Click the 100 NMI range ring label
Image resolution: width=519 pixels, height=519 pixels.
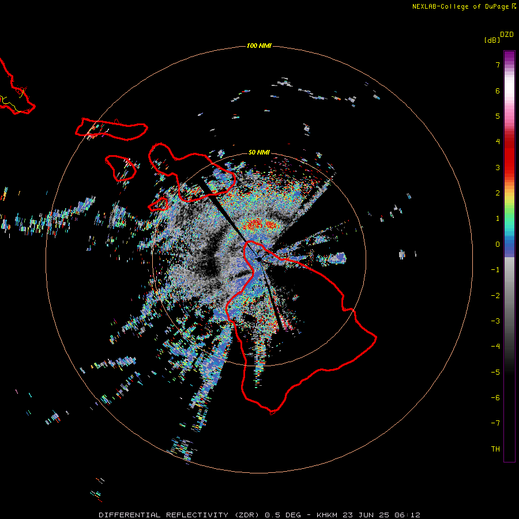click(259, 46)
